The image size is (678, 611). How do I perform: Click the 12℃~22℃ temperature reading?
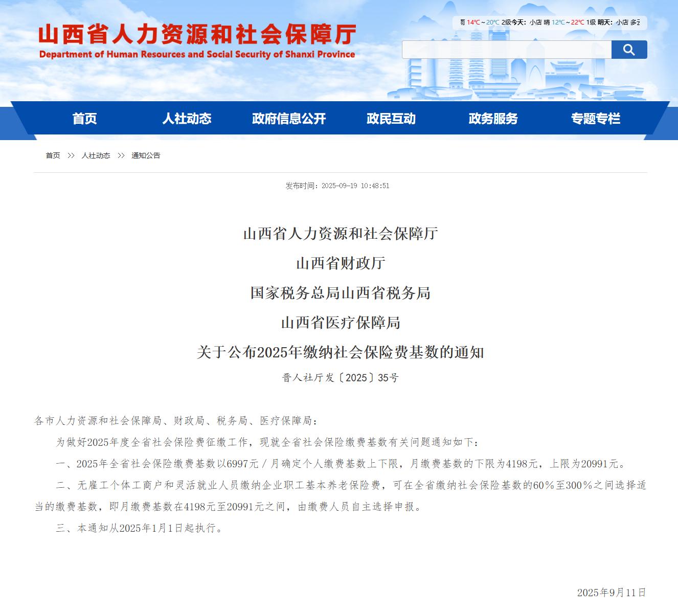point(566,22)
